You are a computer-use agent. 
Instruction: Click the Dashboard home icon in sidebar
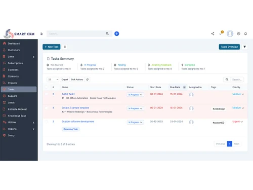pyautogui.click(x=5, y=44)
